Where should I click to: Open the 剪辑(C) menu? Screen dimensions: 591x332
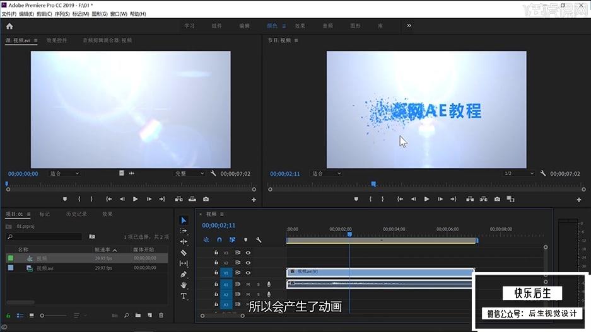[x=44, y=14]
